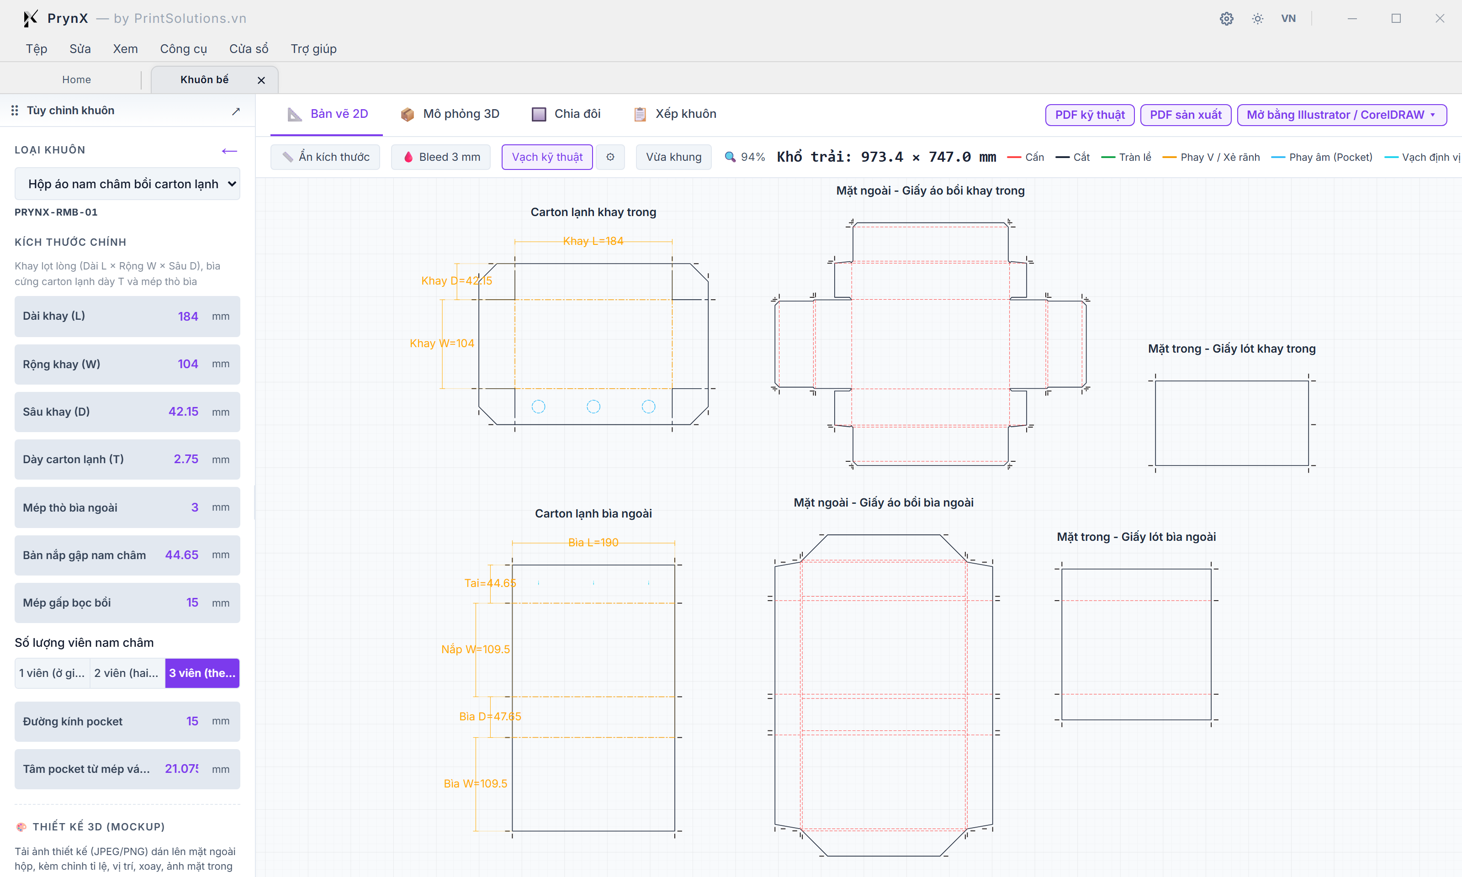
Task: Open the VN language selector
Action: pos(1288,18)
